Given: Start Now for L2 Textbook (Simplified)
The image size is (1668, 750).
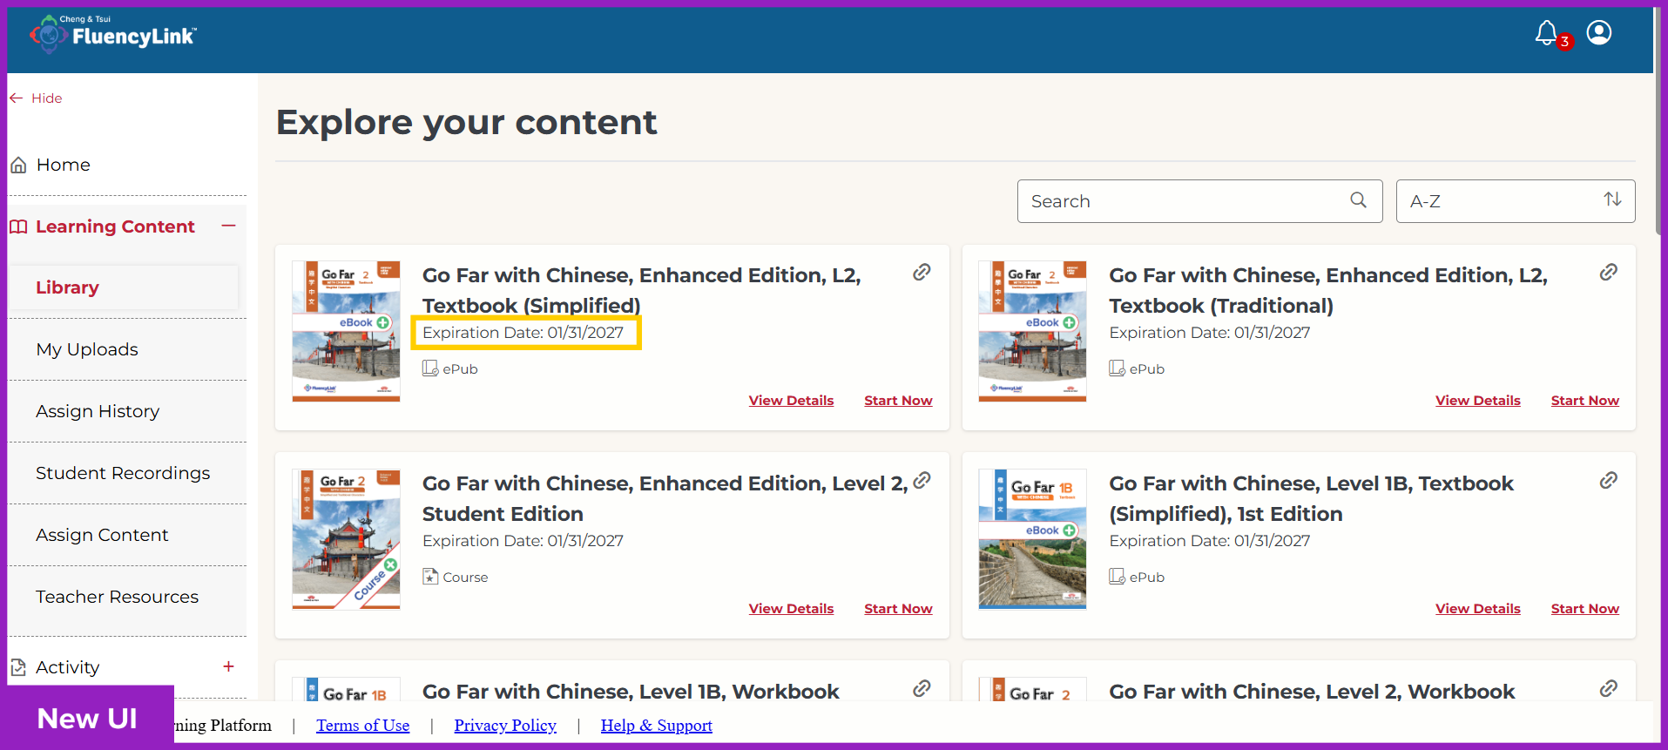Looking at the screenshot, I should tap(898, 401).
